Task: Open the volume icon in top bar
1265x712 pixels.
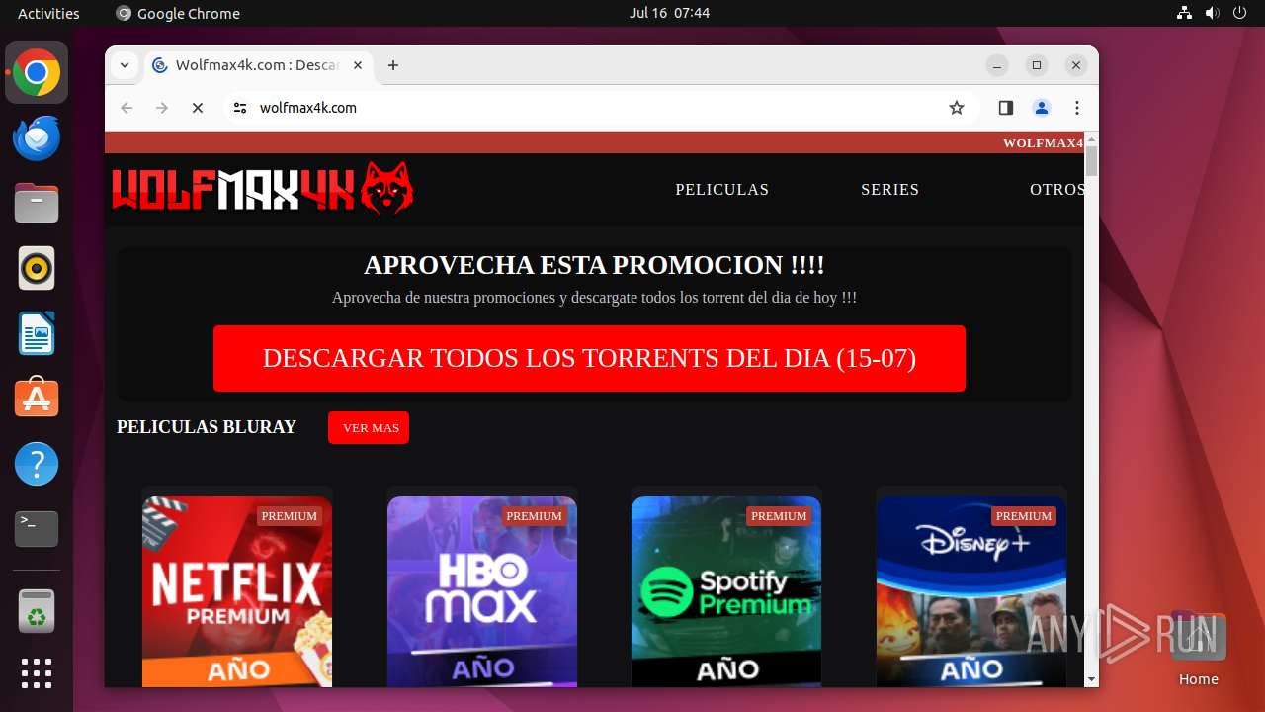Action: [1213, 13]
